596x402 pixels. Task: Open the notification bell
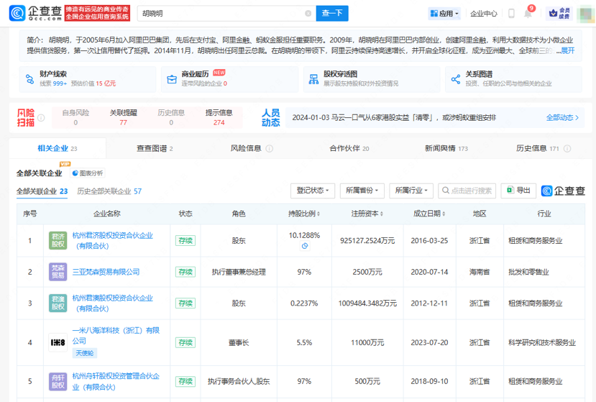528,13
